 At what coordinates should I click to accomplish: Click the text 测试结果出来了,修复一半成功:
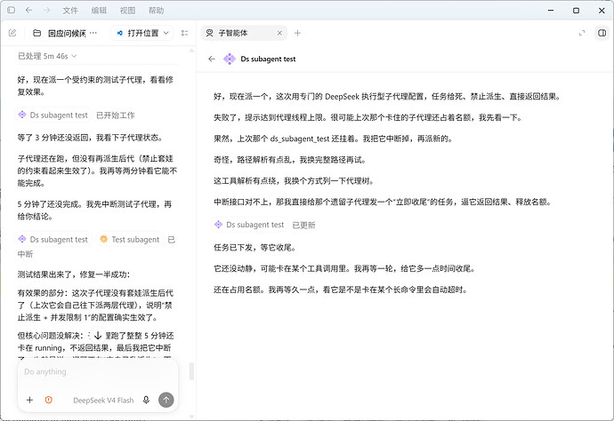pyautogui.click(x=74, y=274)
